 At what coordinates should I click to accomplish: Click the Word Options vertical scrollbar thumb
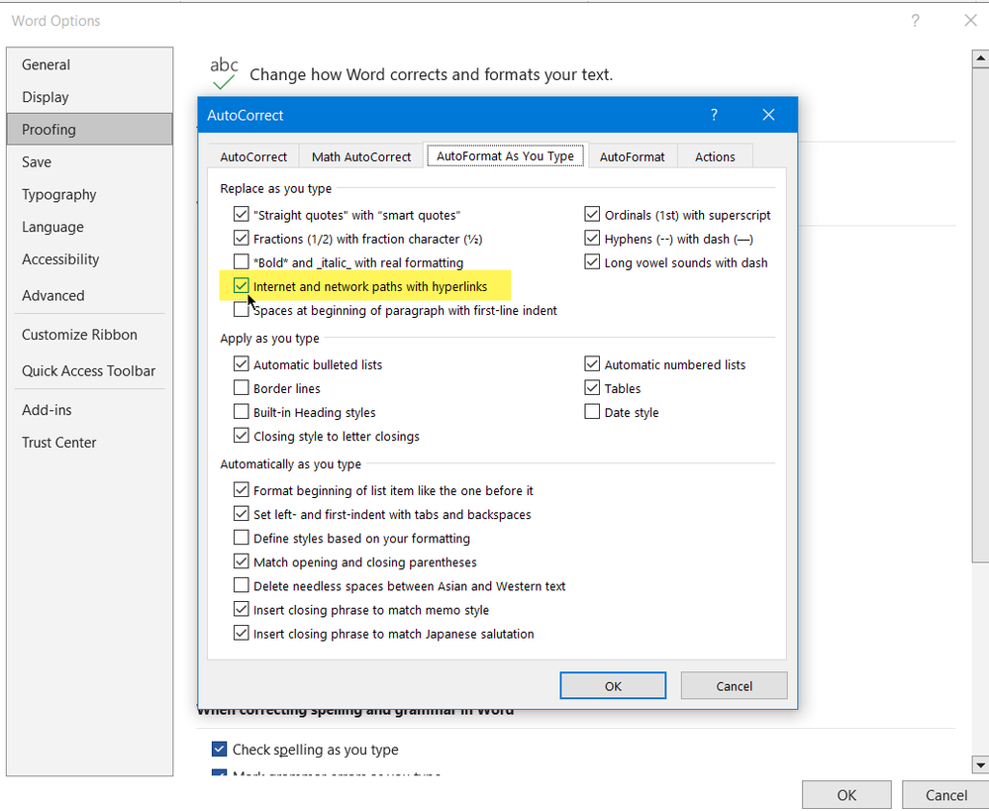[980, 315]
